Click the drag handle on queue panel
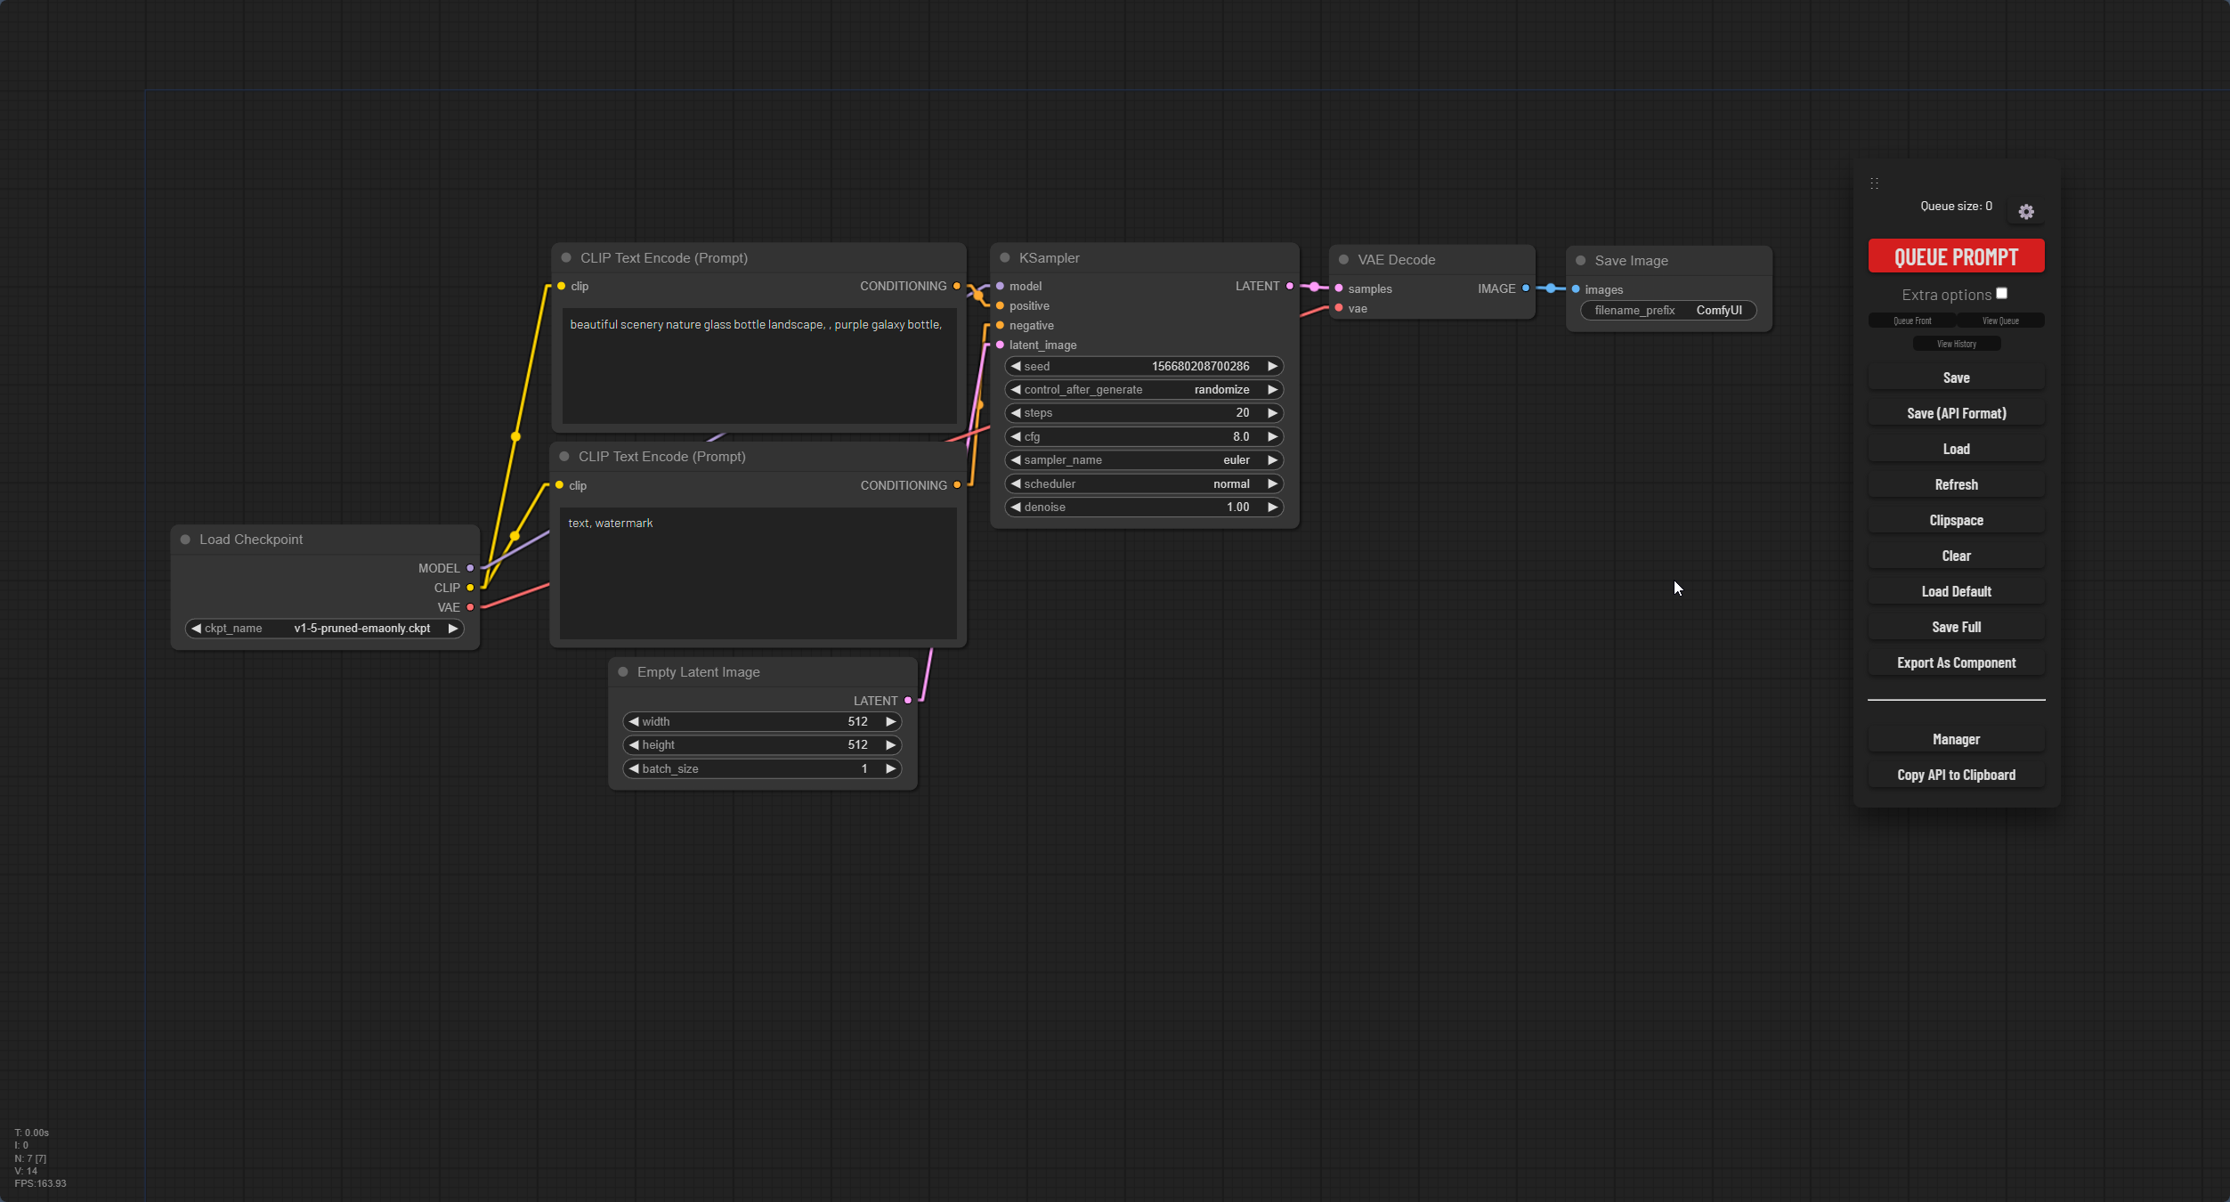 1874,183
